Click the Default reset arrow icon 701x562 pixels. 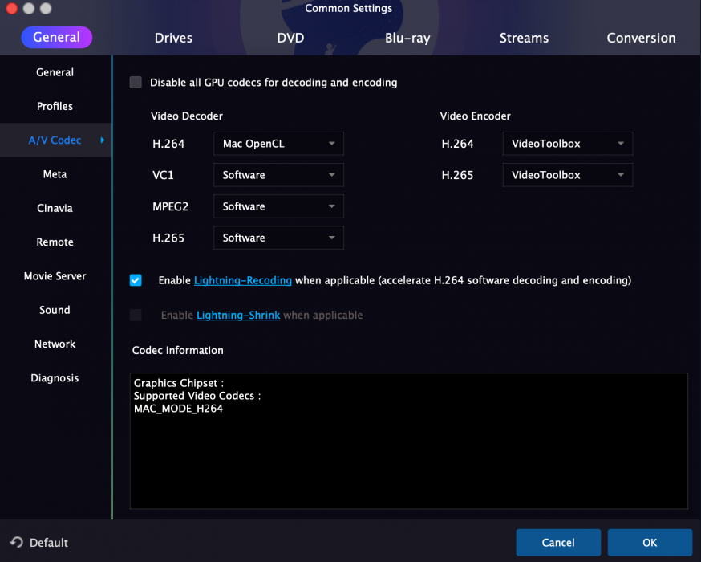pyautogui.click(x=16, y=543)
